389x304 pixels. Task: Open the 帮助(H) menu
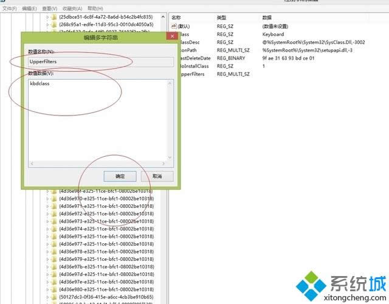tap(95, 9)
